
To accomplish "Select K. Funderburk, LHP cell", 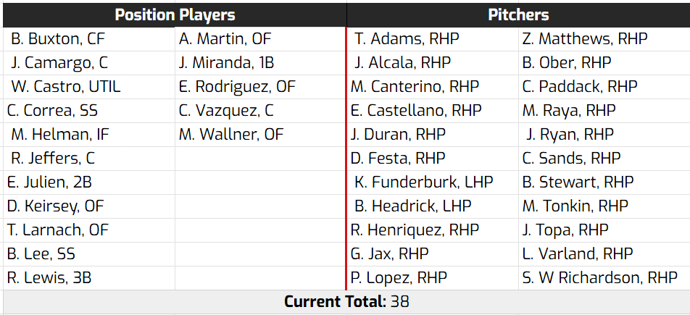I will (423, 182).
